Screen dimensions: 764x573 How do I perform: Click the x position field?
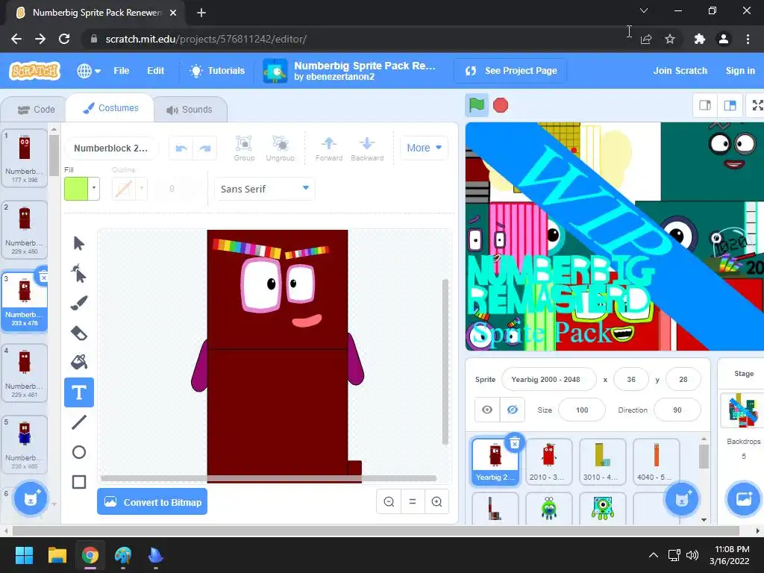tap(631, 380)
